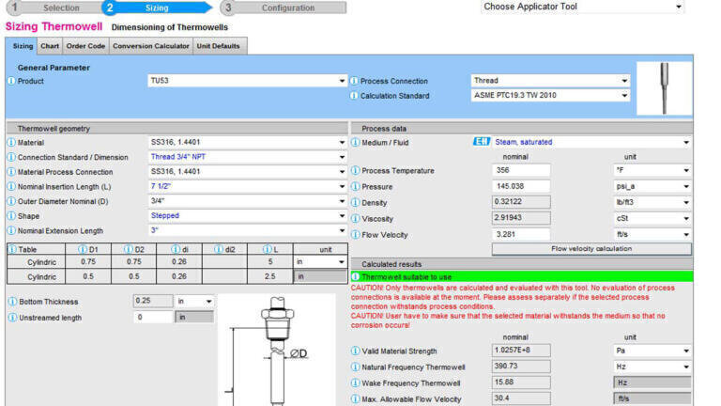Open the density unit lb/ft3 dropdown
The image size is (721, 406).
coord(652,203)
